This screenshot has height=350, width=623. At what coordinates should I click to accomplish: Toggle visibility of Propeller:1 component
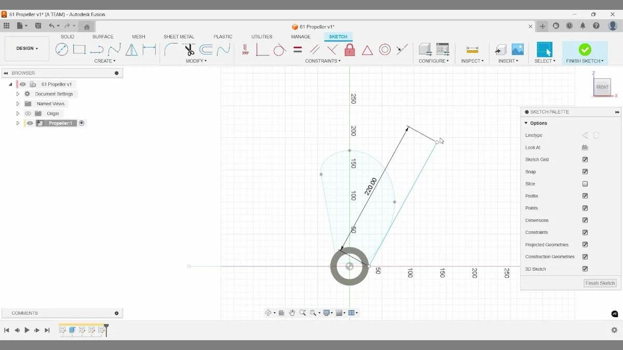coord(30,123)
